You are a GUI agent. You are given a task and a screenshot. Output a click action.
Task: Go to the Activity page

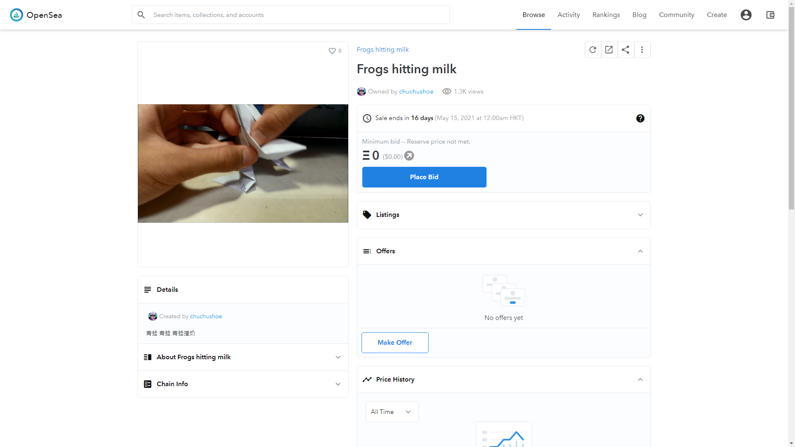569,15
